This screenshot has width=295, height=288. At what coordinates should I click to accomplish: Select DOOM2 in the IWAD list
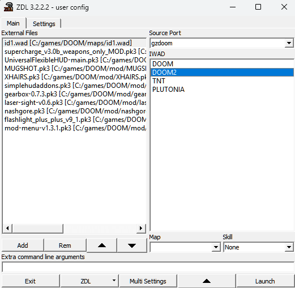pos(222,73)
